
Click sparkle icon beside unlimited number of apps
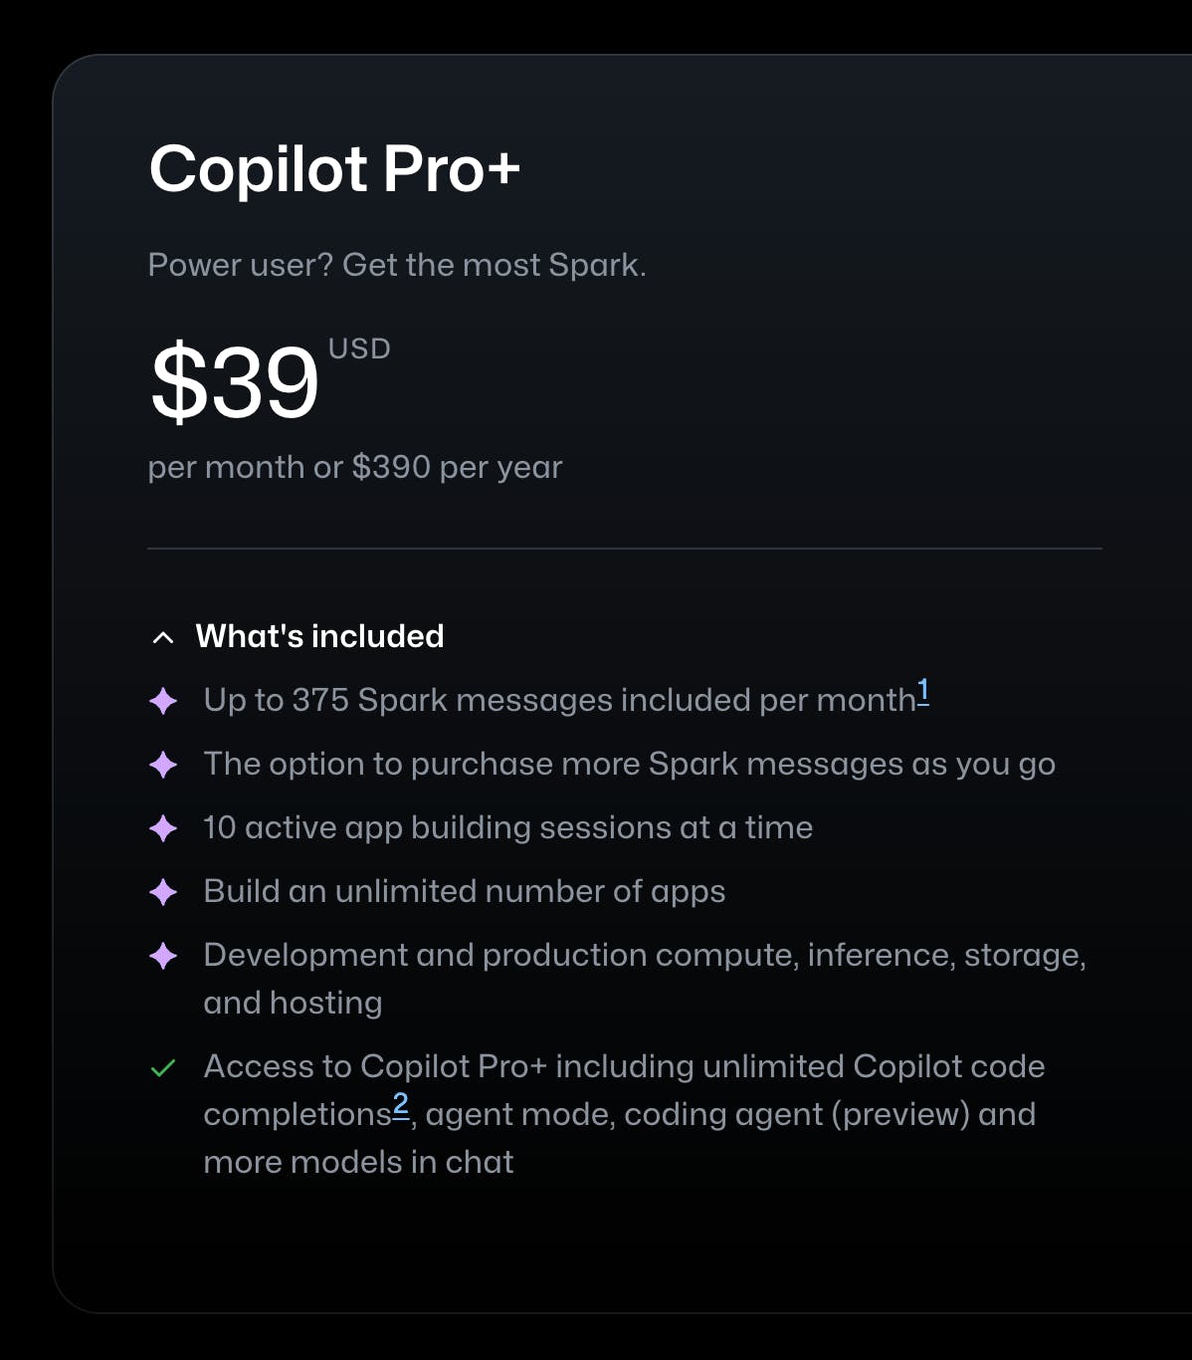pos(163,892)
